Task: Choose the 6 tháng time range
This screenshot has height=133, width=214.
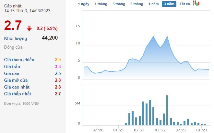Action: (137, 4)
